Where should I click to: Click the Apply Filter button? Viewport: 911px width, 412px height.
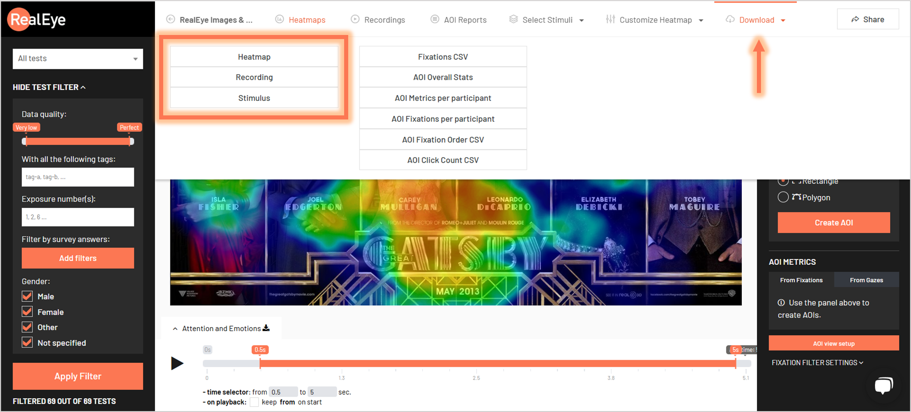point(77,376)
